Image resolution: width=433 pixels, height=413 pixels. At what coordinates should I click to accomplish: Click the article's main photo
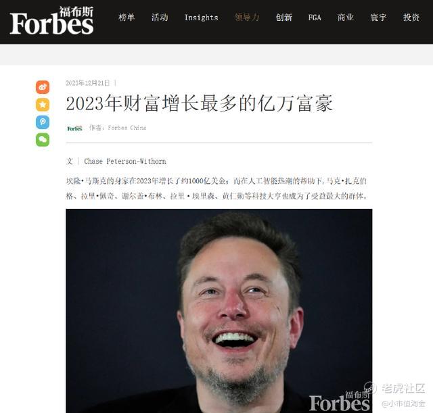pyautogui.click(x=219, y=311)
